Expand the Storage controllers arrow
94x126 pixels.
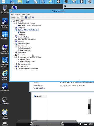point(14,64)
